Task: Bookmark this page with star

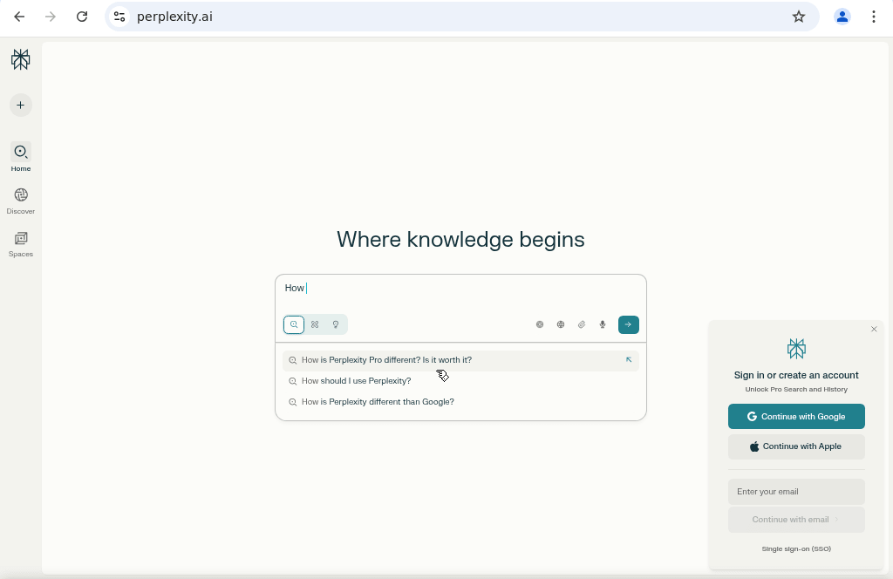Action: point(799,17)
